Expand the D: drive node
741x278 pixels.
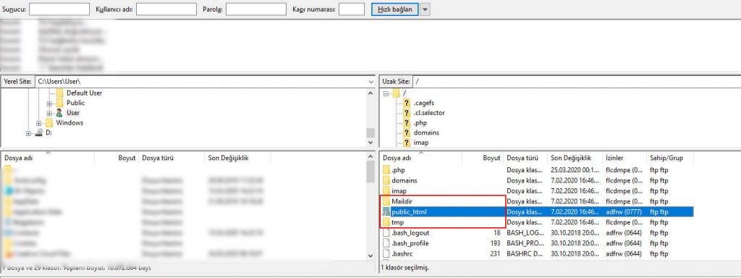click(x=29, y=133)
